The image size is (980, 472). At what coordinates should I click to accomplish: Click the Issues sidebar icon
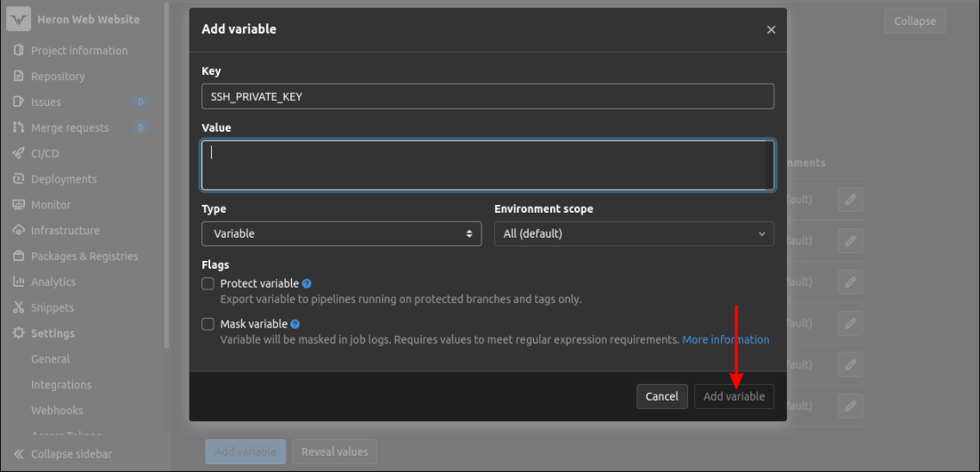tap(19, 102)
